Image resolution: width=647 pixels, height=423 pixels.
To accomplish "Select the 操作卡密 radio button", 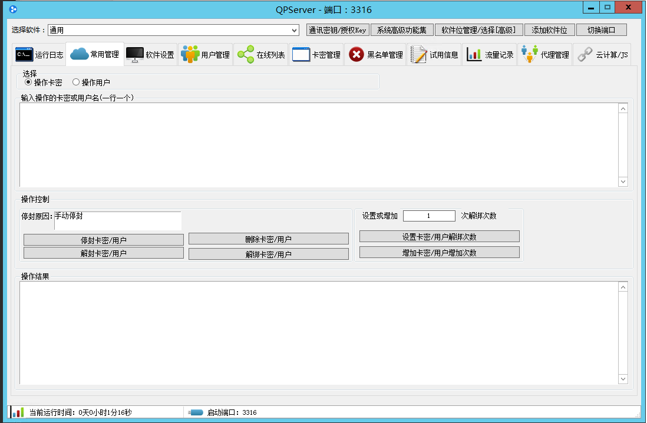I will pos(28,82).
